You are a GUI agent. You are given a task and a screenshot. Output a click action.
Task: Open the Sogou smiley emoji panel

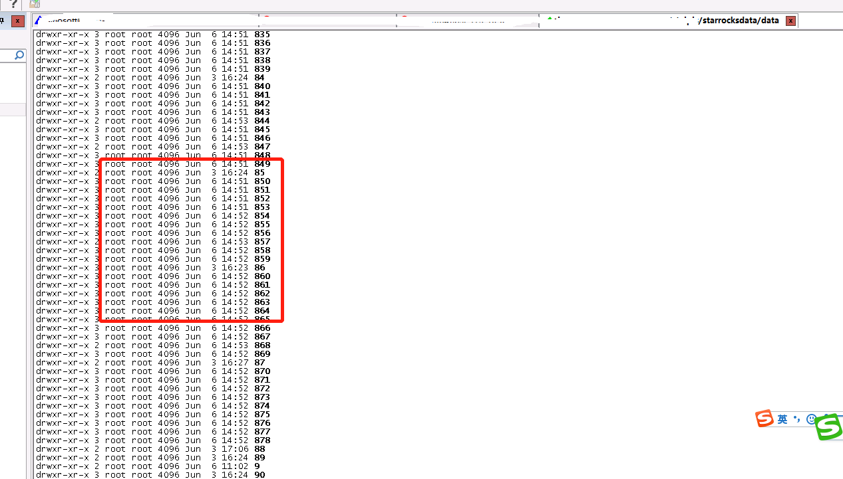point(810,419)
